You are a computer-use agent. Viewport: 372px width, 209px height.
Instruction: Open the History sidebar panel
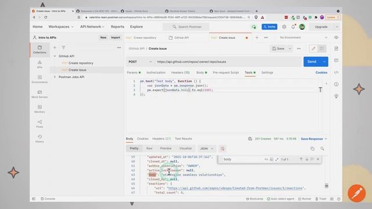coord(40,139)
